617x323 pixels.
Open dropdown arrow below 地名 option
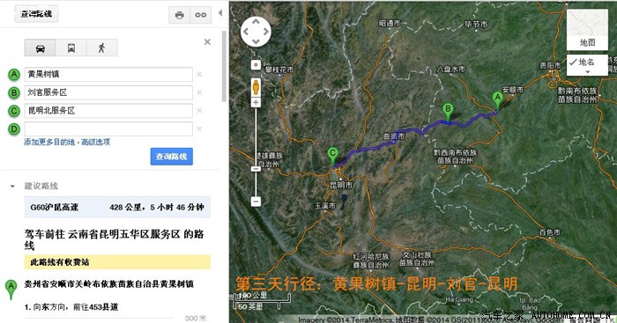coord(587,72)
